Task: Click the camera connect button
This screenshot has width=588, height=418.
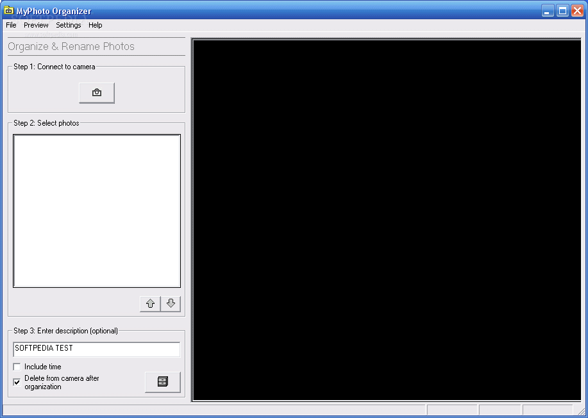Action: click(97, 92)
